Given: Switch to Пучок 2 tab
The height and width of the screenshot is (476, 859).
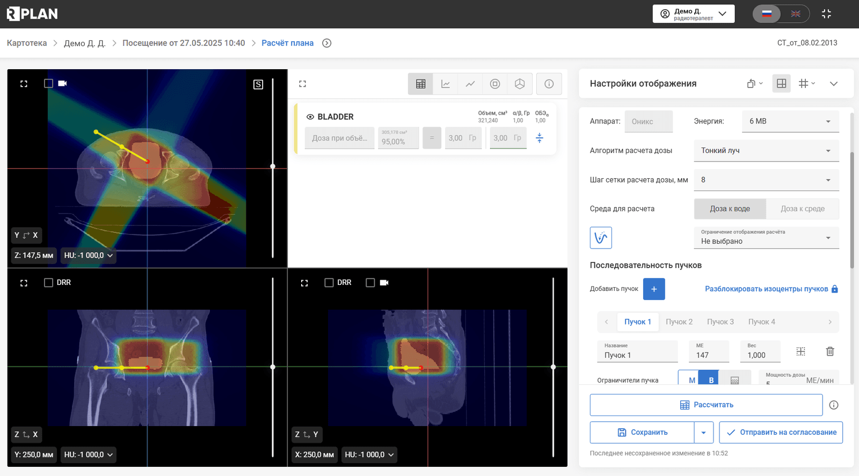Looking at the screenshot, I should tap(679, 322).
